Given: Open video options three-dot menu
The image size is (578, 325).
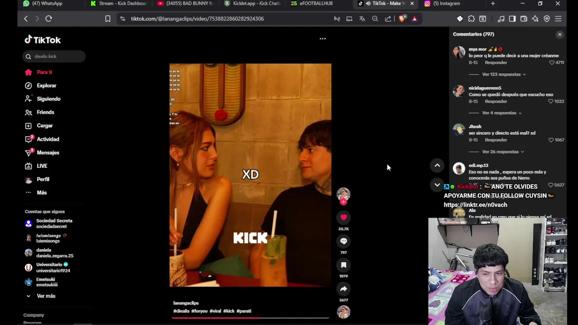Looking at the screenshot, I should coord(322,38).
